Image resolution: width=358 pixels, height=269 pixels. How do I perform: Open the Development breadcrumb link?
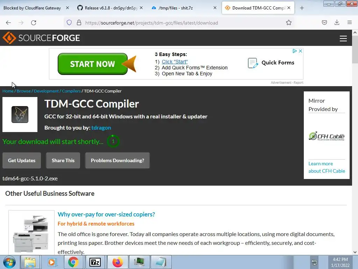(46, 91)
